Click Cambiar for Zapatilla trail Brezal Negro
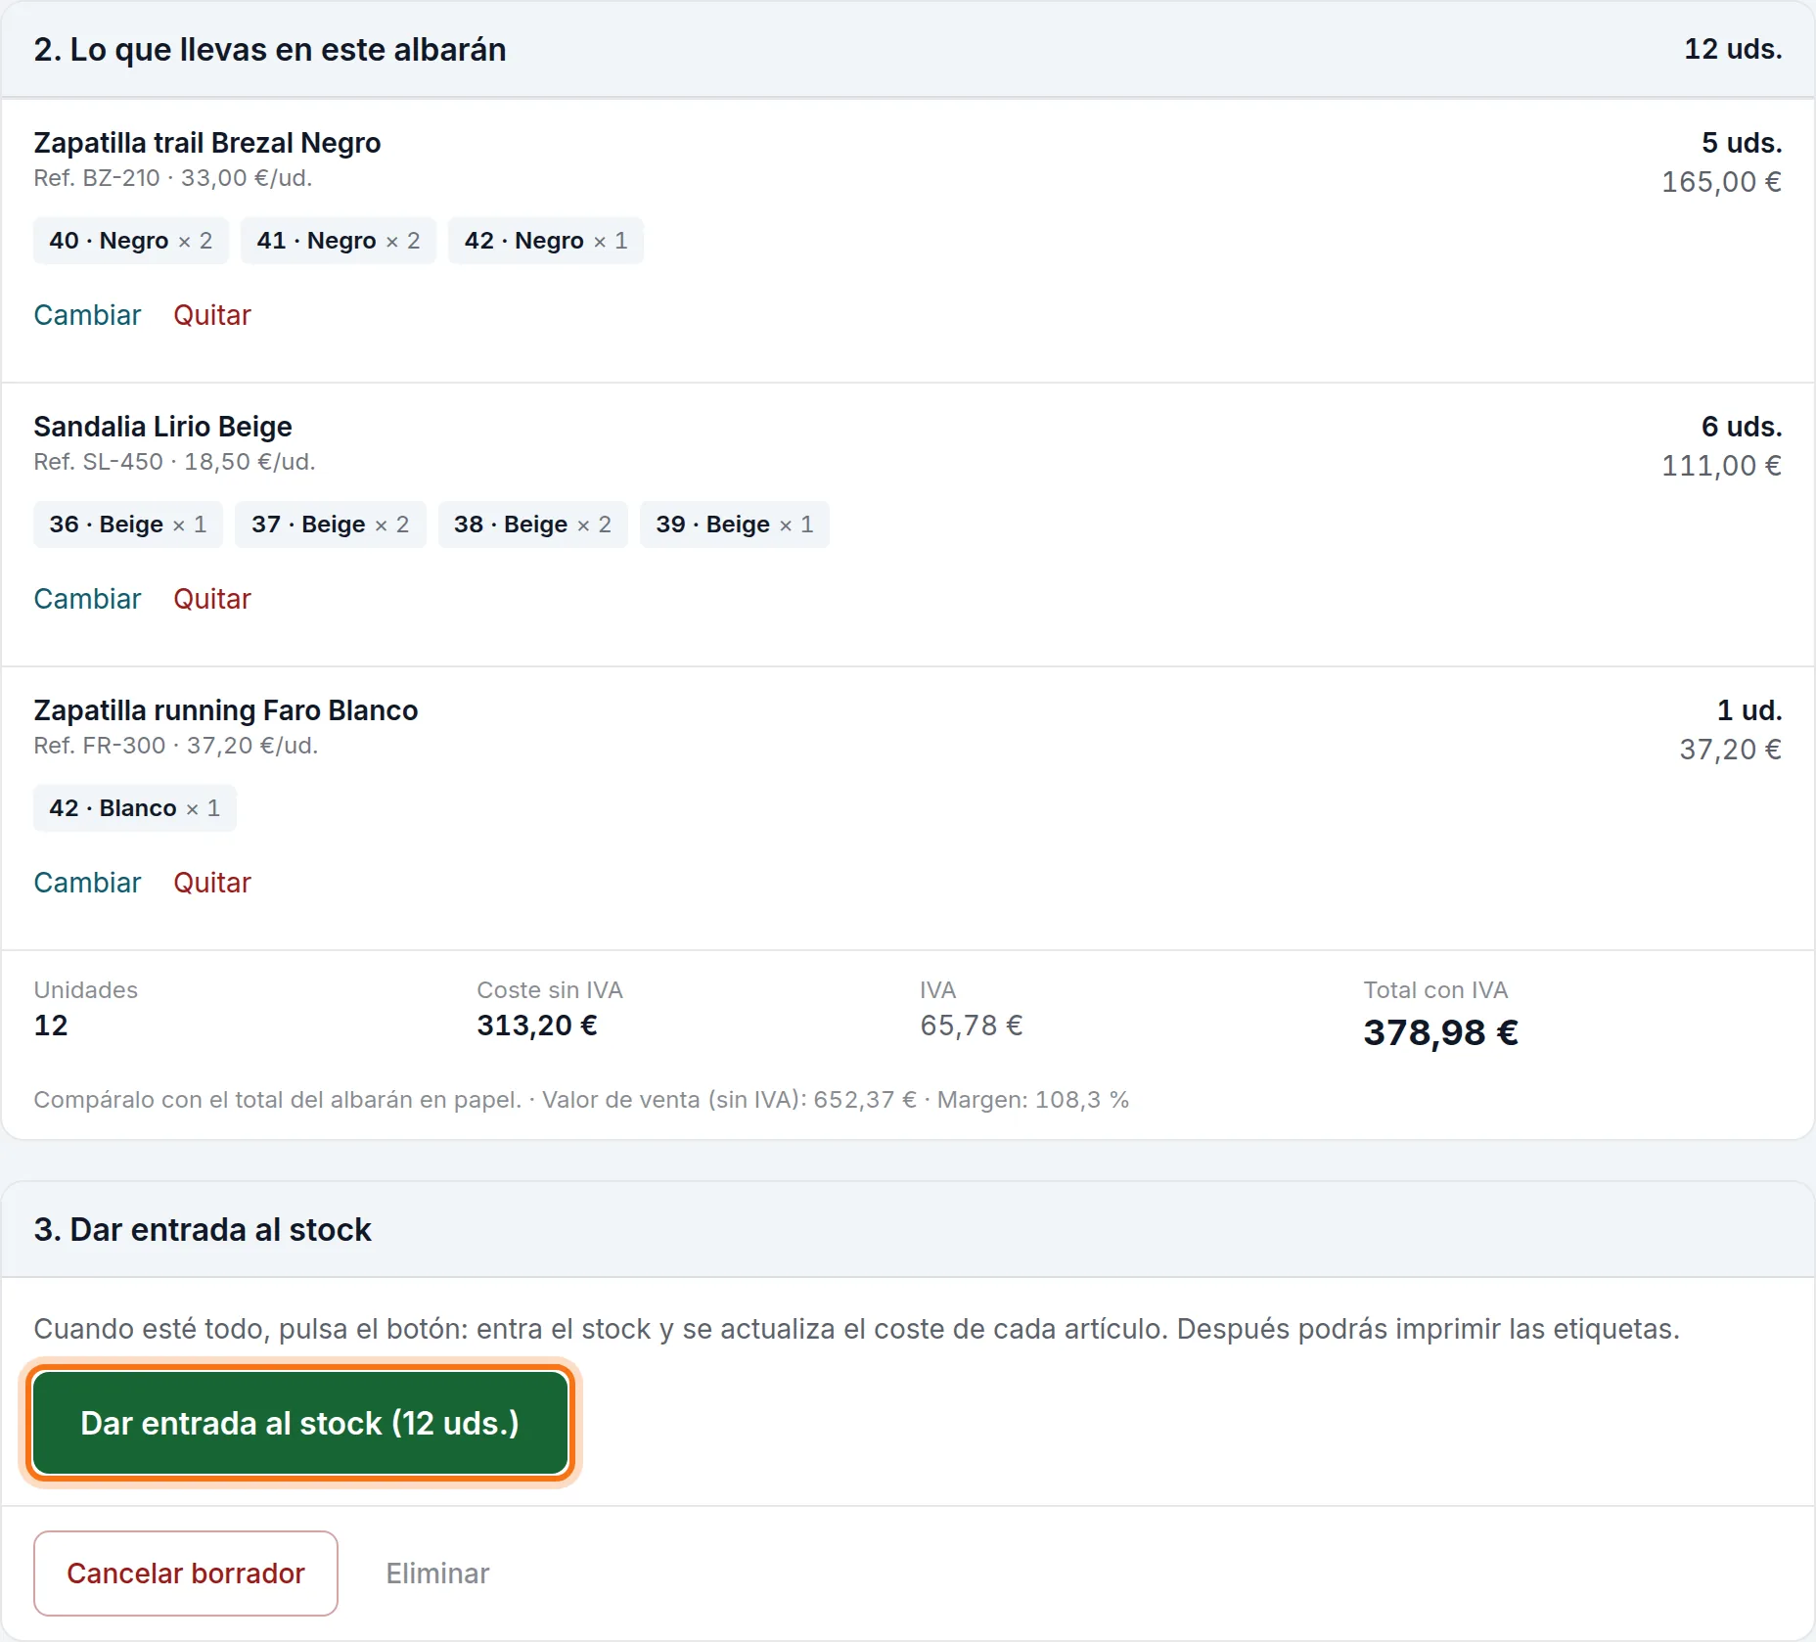1816x1642 pixels. click(x=87, y=315)
